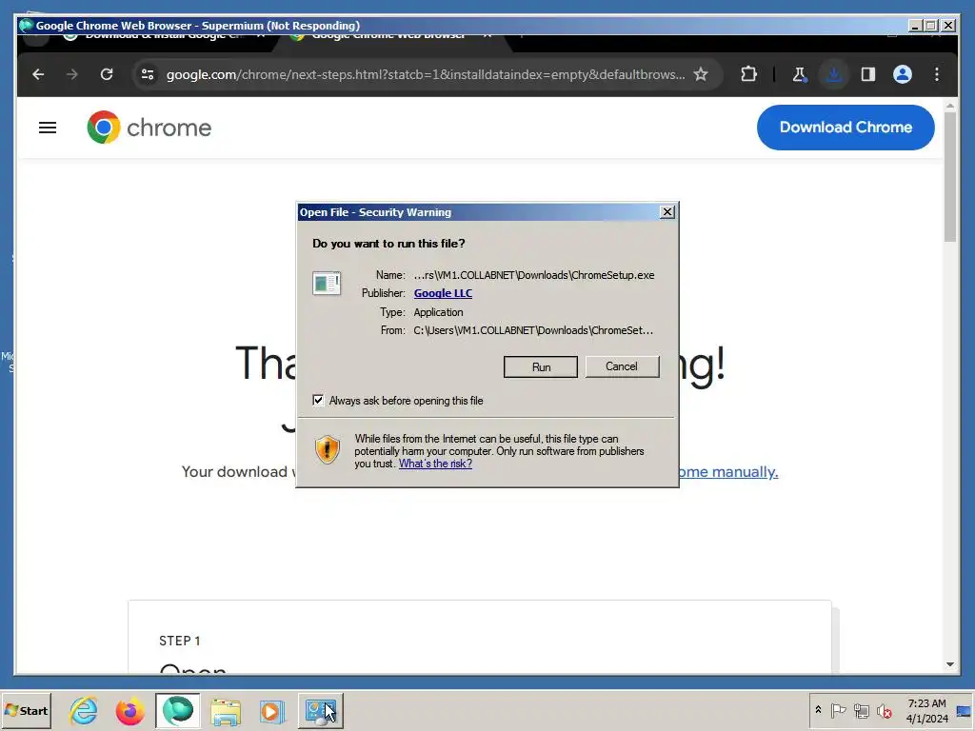This screenshot has height=731, width=975.
Task: Bookmark this page with the star icon
Action: [701, 74]
